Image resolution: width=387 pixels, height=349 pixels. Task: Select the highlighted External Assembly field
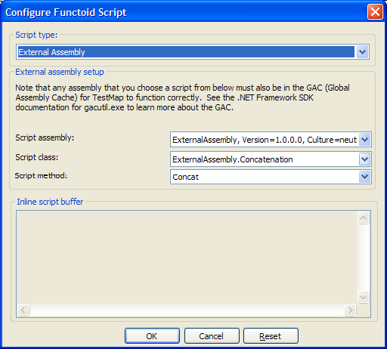186,52
